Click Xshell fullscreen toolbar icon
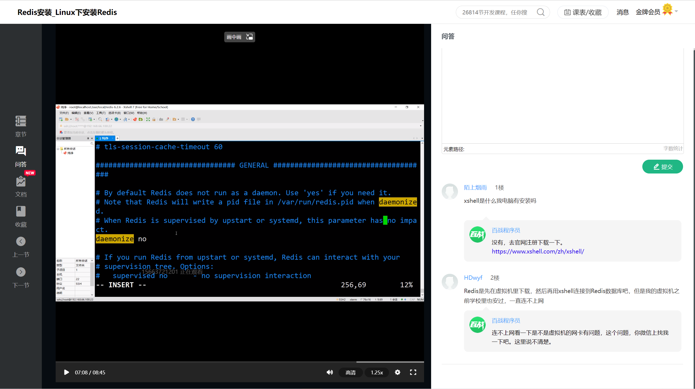The image size is (695, 389). click(148, 119)
